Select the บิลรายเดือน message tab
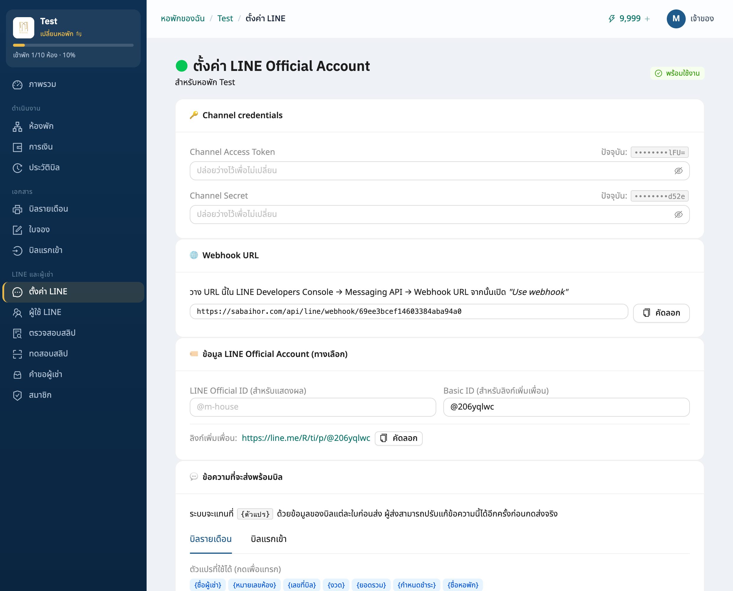This screenshot has height=591, width=733. (x=211, y=539)
